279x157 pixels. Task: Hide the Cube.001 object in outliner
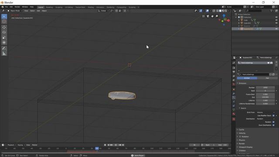pyautogui.click(x=276, y=23)
